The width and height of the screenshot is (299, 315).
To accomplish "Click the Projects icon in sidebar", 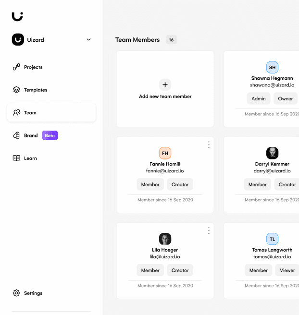I will (x=16, y=67).
